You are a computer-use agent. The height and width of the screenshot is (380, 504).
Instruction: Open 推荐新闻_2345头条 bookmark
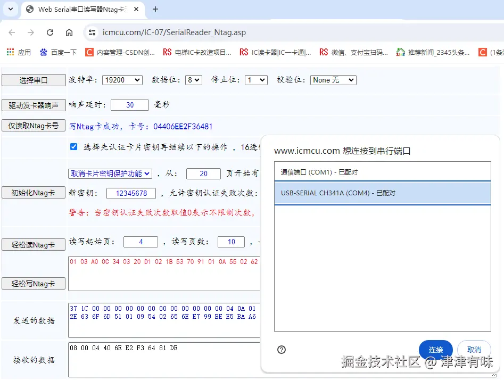click(433, 52)
